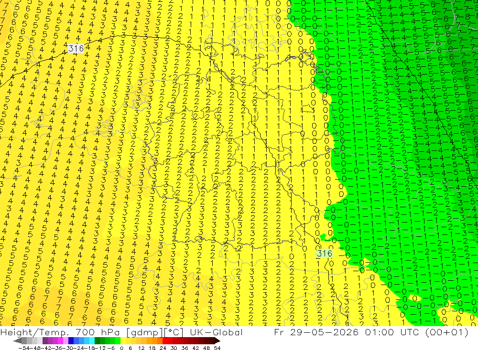Click the dark maroon right arrow end of color scale

click(x=217, y=341)
